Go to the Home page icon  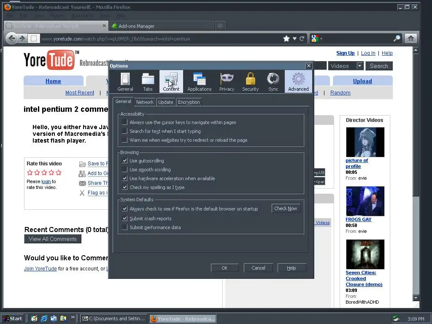(410, 38)
